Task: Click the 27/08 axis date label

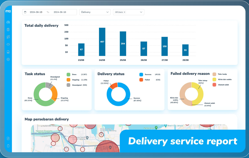Action: [164, 60]
